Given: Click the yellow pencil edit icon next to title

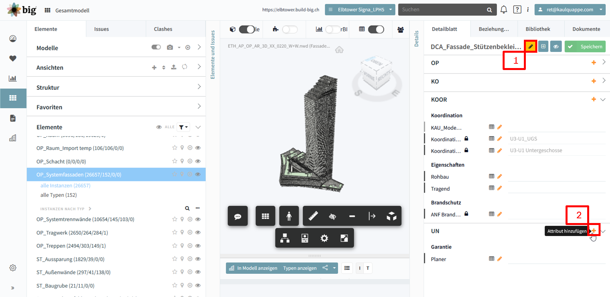Looking at the screenshot, I should [531, 46].
